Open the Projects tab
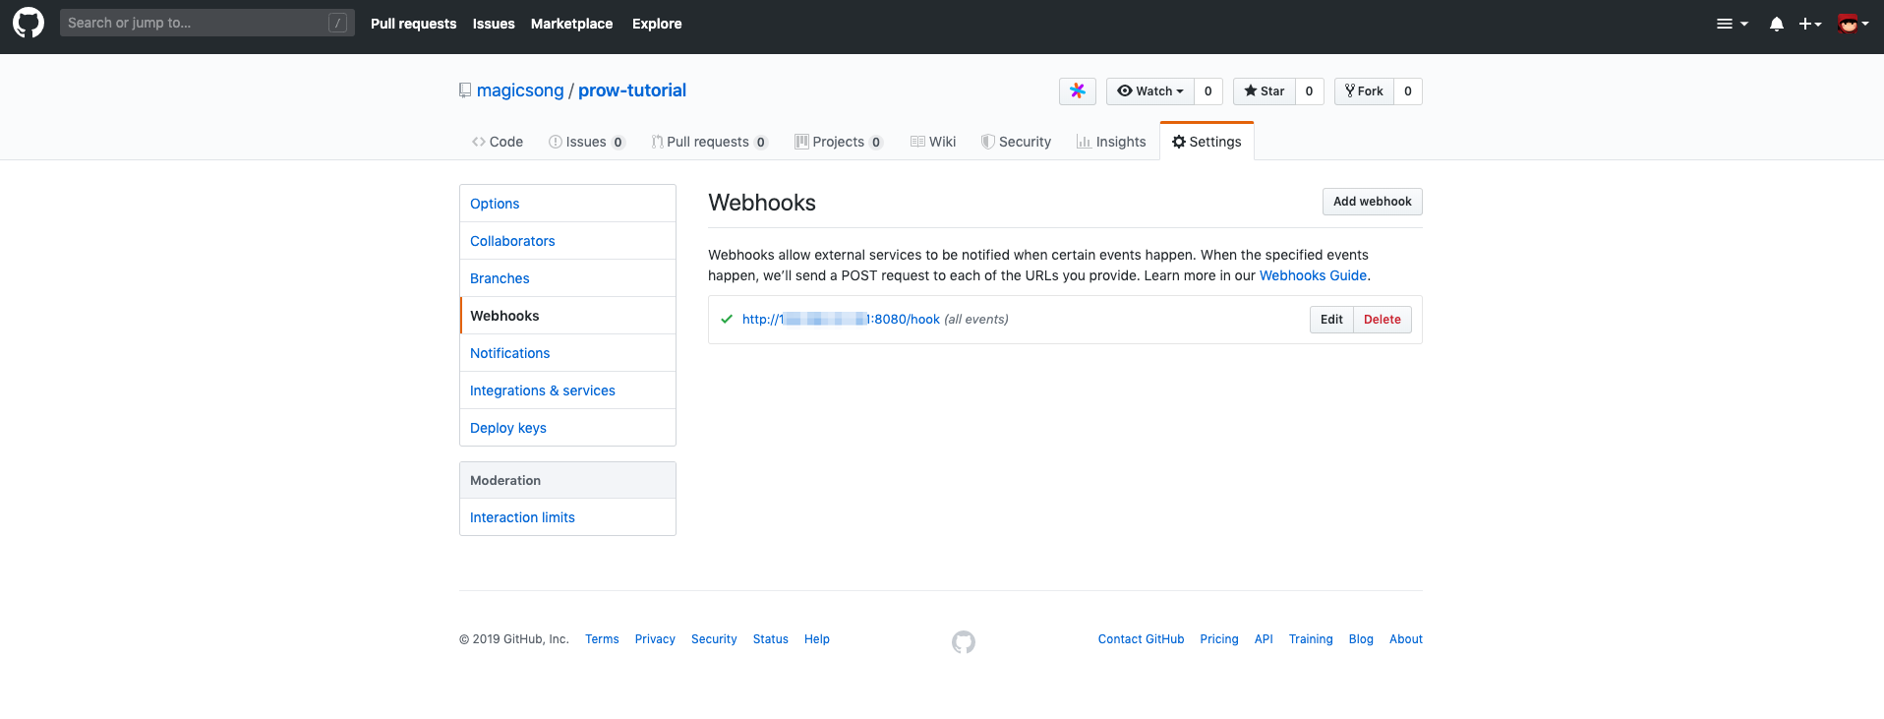Screen dimensions: 1884x719 point(839,142)
